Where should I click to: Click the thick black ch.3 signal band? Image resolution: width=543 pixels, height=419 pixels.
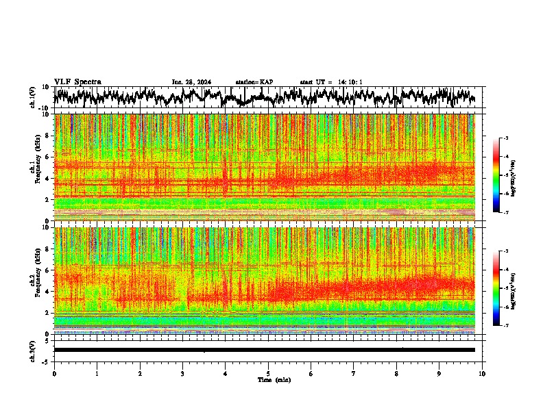pyautogui.click(x=265, y=350)
